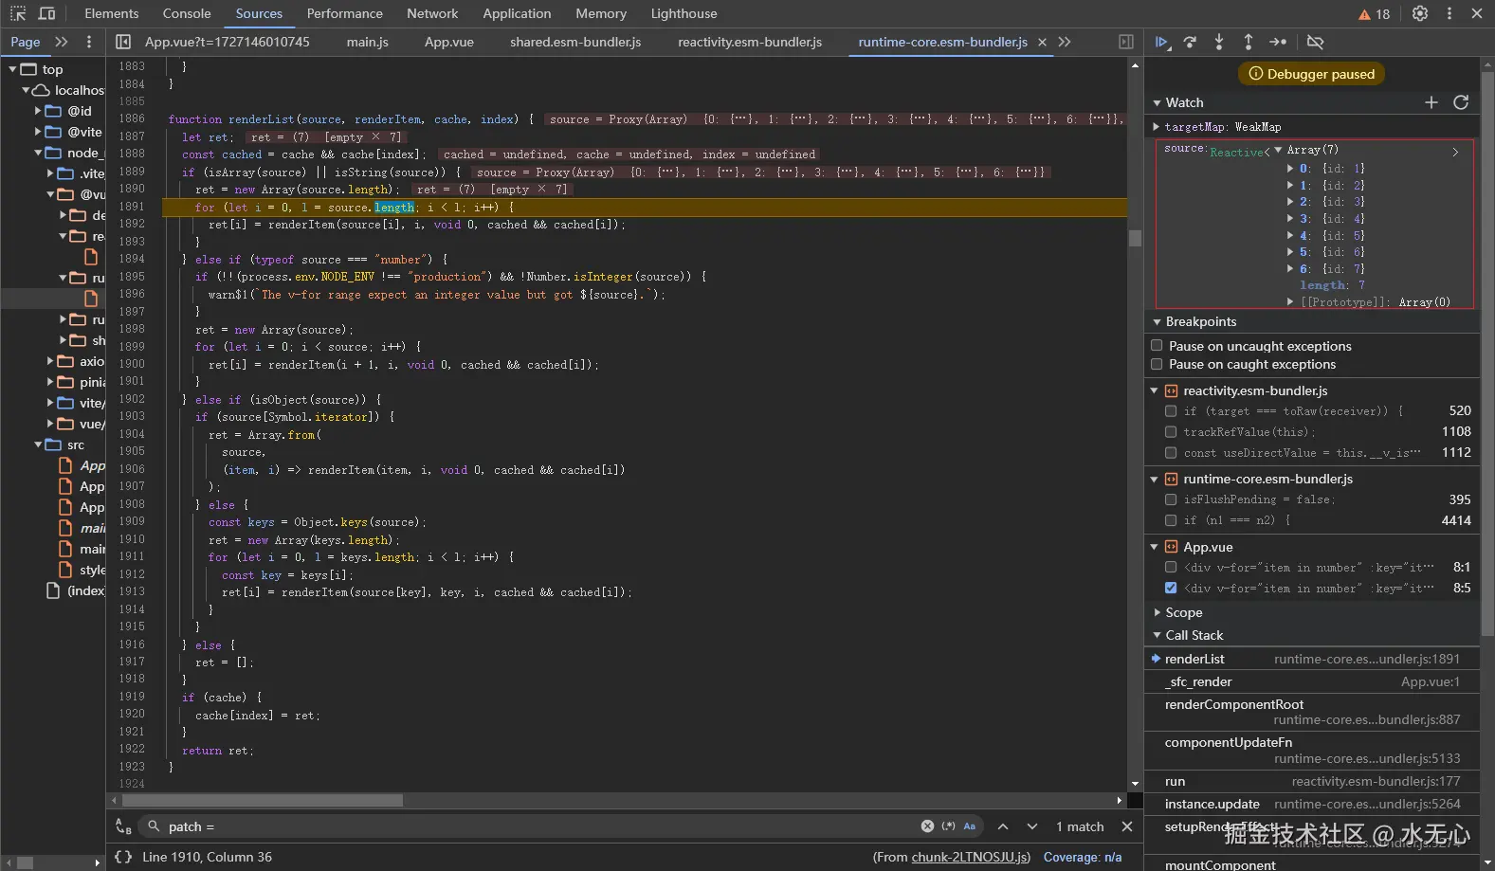The image size is (1495, 871).
Task: Add a new watch expression
Action: point(1431,102)
